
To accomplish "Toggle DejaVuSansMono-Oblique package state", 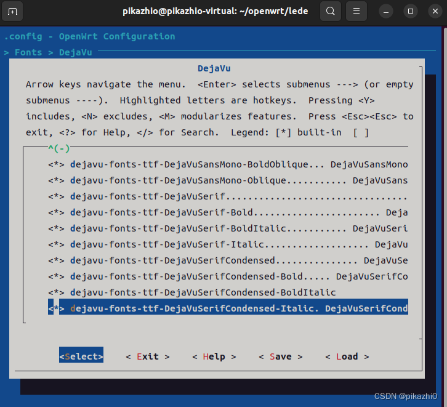I will click(56, 180).
